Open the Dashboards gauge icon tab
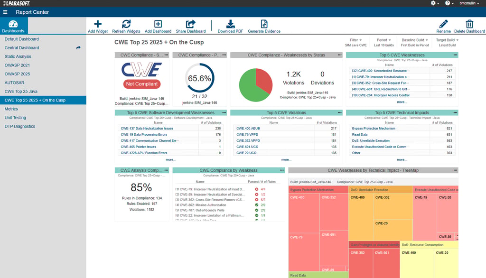Viewport: 486px width, 278px height. [13, 26]
